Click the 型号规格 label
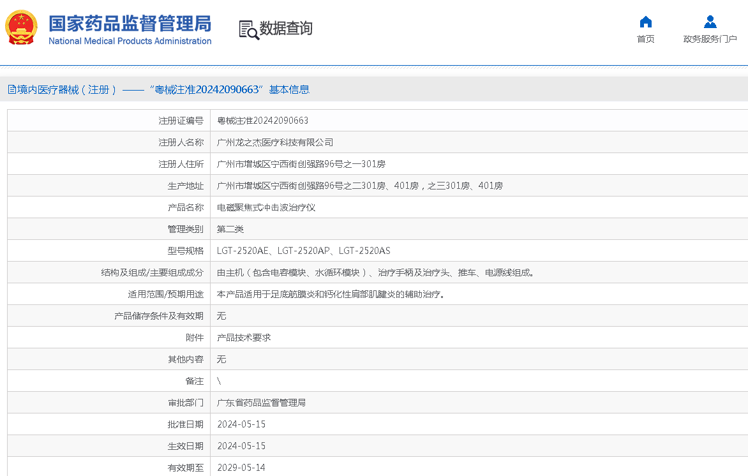748x476 pixels. pos(186,251)
